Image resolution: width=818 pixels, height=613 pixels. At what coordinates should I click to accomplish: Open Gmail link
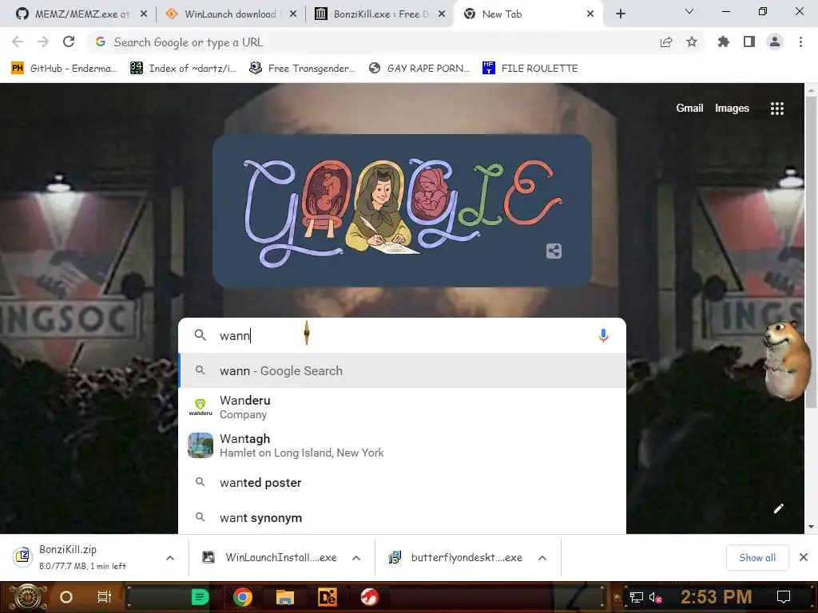click(689, 108)
